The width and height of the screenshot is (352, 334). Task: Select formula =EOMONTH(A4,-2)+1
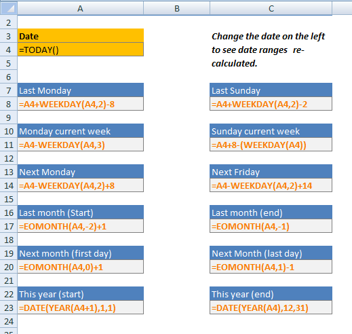pyautogui.click(x=81, y=226)
